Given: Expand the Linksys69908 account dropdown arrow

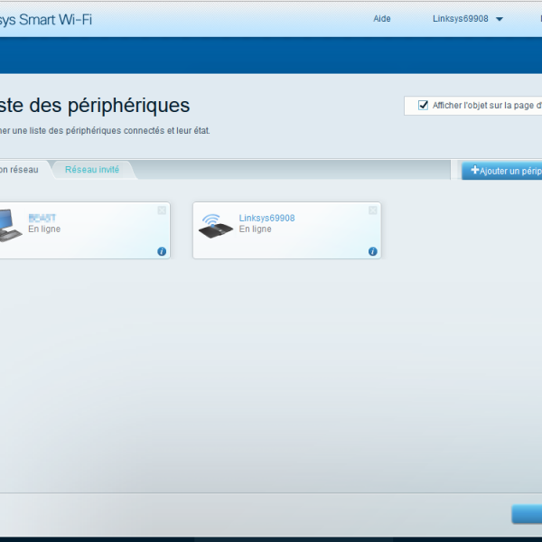Looking at the screenshot, I should (500, 19).
